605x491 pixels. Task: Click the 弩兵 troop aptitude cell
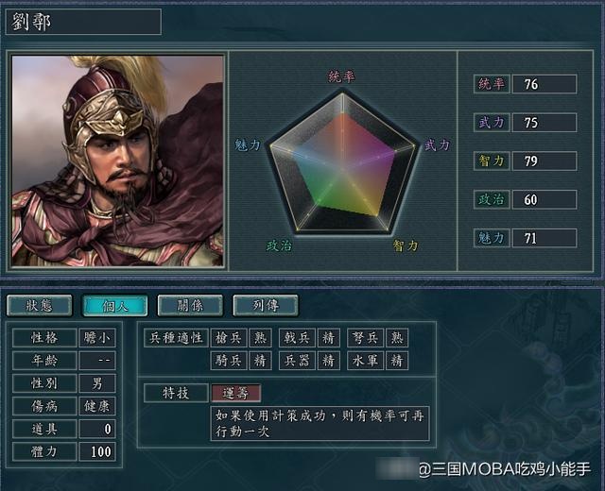(366, 338)
